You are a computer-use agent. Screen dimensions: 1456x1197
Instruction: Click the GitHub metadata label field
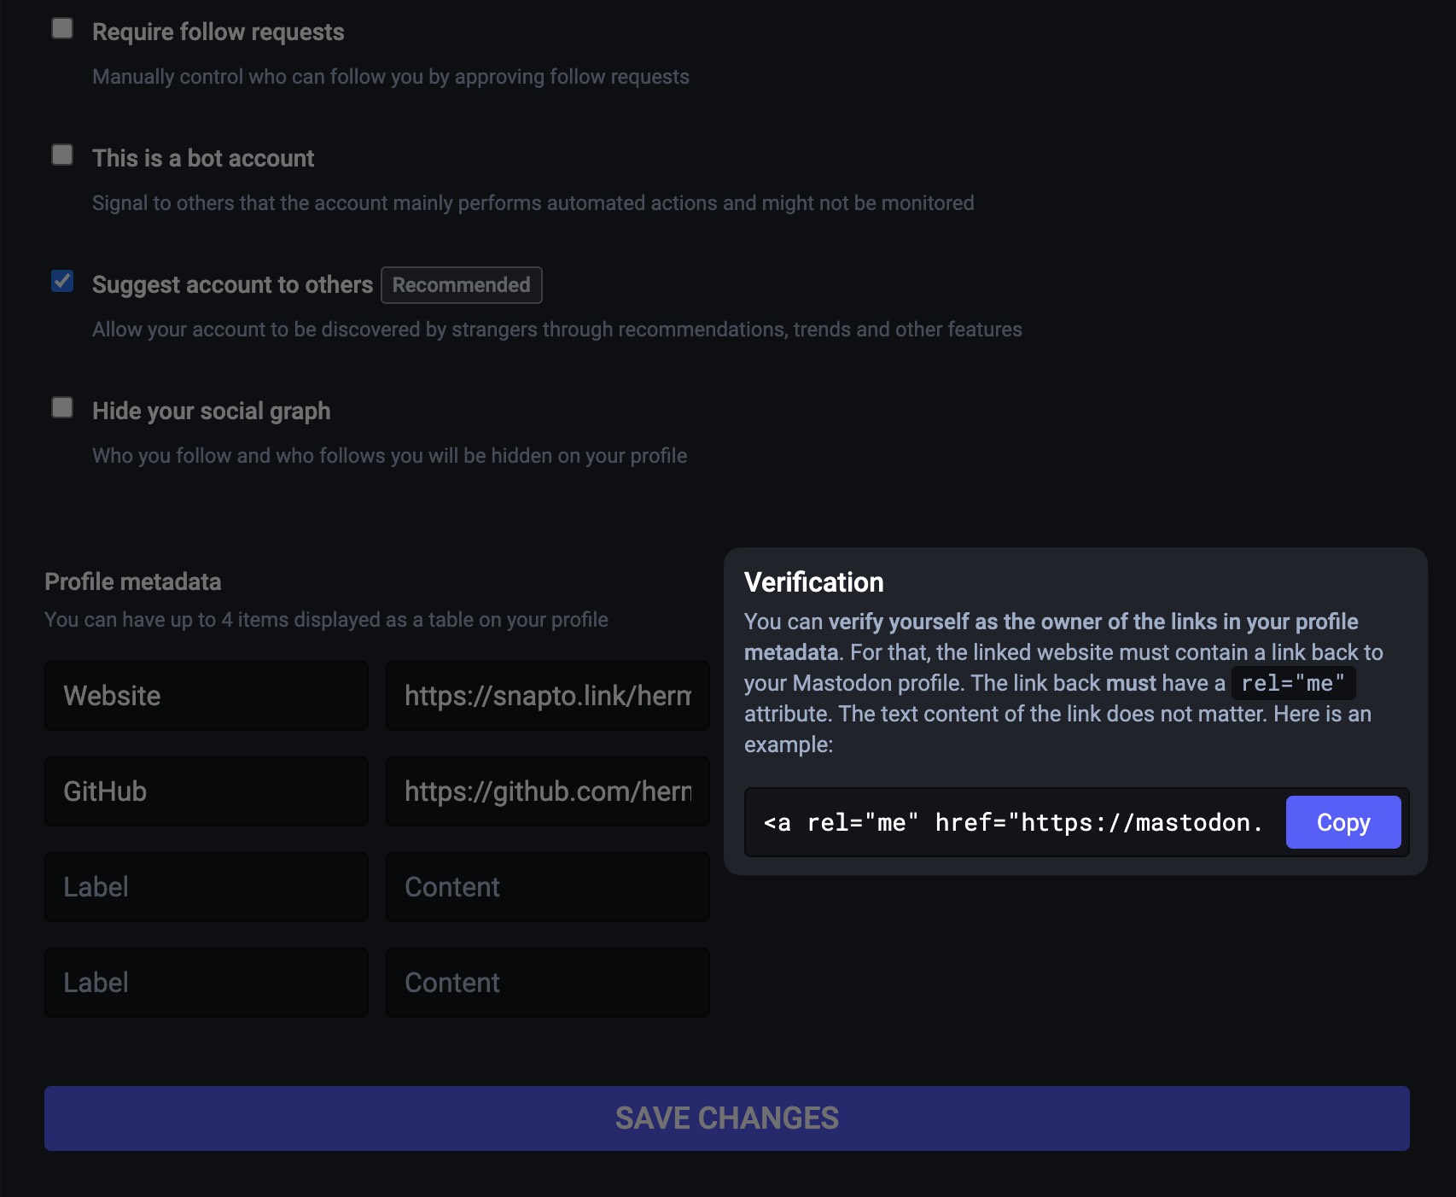tap(206, 791)
